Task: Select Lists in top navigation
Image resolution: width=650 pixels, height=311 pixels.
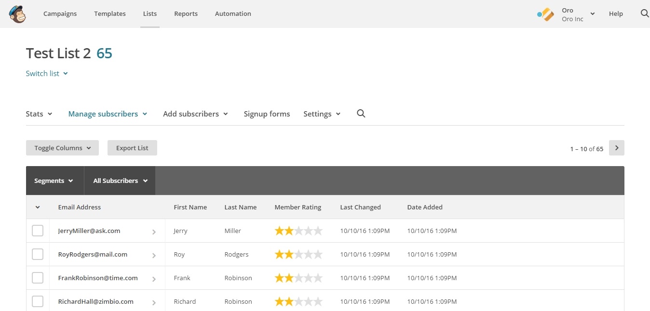Action: tap(150, 13)
